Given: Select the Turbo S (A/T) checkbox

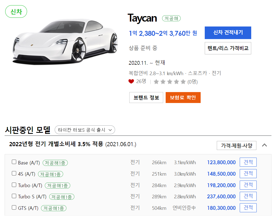Looking at the screenshot, I should [x=14, y=196].
